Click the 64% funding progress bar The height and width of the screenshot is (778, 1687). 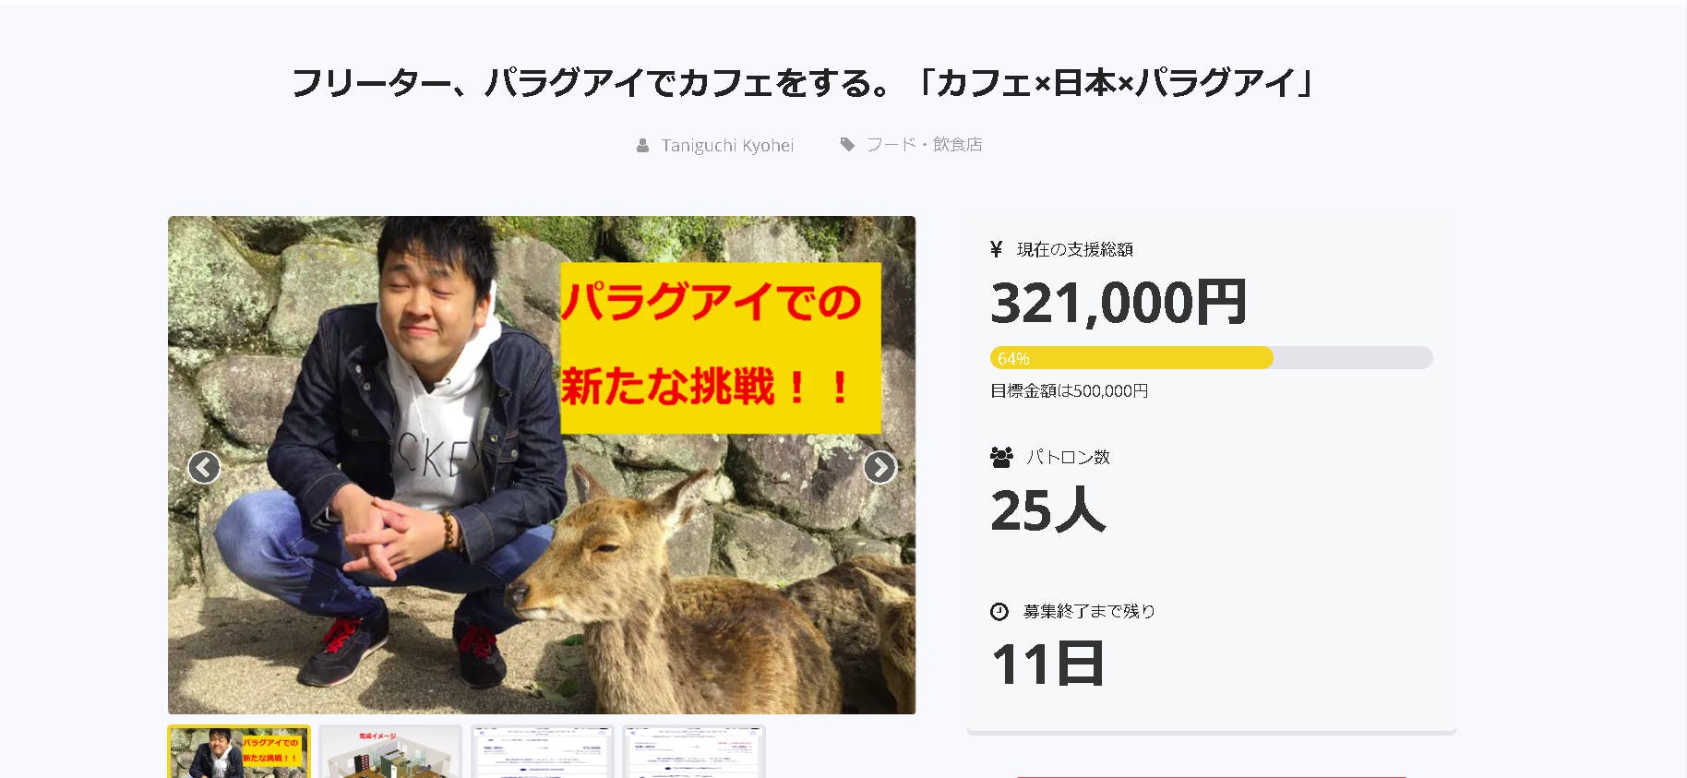pyautogui.click(x=1211, y=358)
